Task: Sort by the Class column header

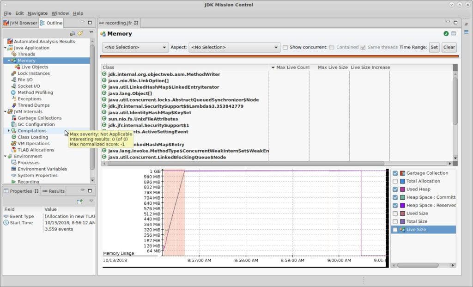Action: 185,67
